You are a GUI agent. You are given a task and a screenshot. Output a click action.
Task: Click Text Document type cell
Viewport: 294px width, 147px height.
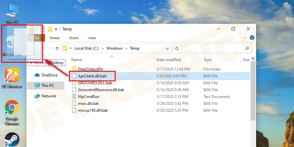[x=217, y=97]
